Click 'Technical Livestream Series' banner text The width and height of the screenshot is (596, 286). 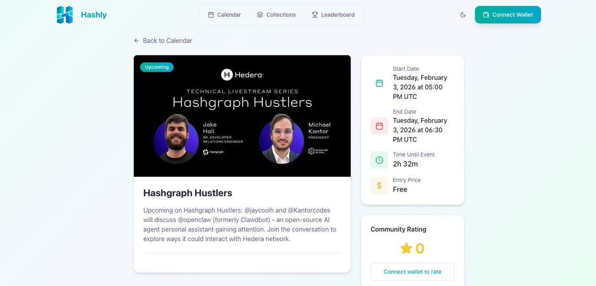point(242,91)
